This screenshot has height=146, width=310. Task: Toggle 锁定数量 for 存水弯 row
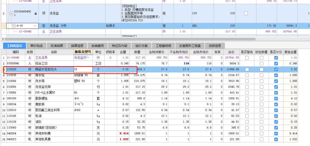261,81
